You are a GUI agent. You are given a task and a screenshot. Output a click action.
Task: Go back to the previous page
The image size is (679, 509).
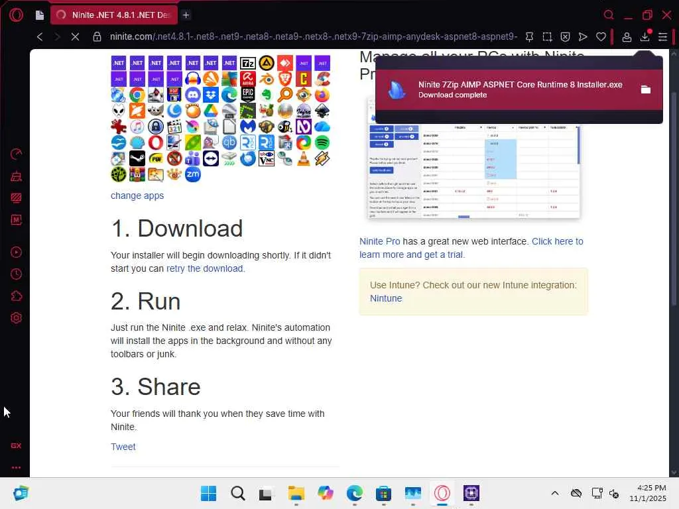(x=40, y=37)
